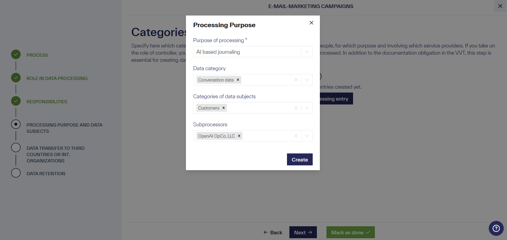The height and width of the screenshot is (240, 507).
Task: Click Mark as done
Action: pos(350,232)
